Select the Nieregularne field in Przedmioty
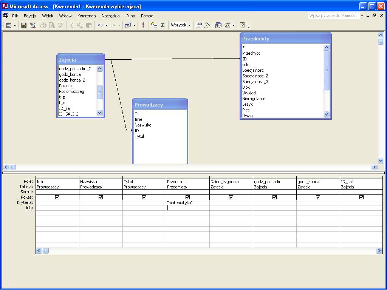The image size is (387, 290). [x=254, y=99]
